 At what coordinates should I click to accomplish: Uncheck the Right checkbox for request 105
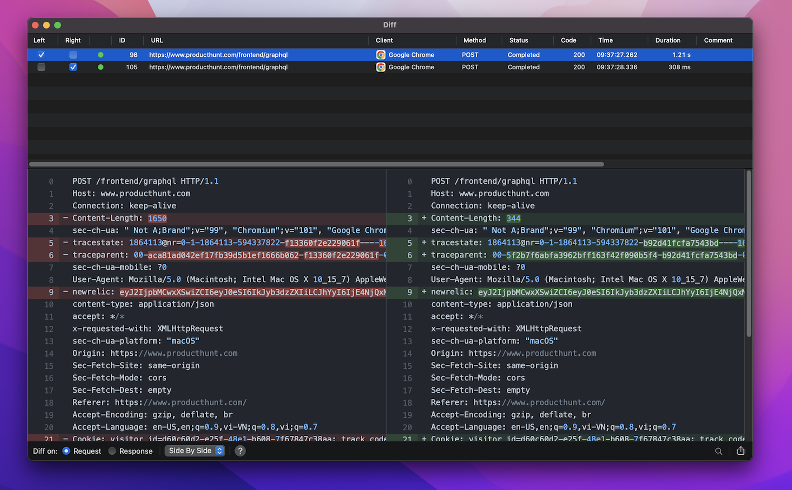coord(73,67)
